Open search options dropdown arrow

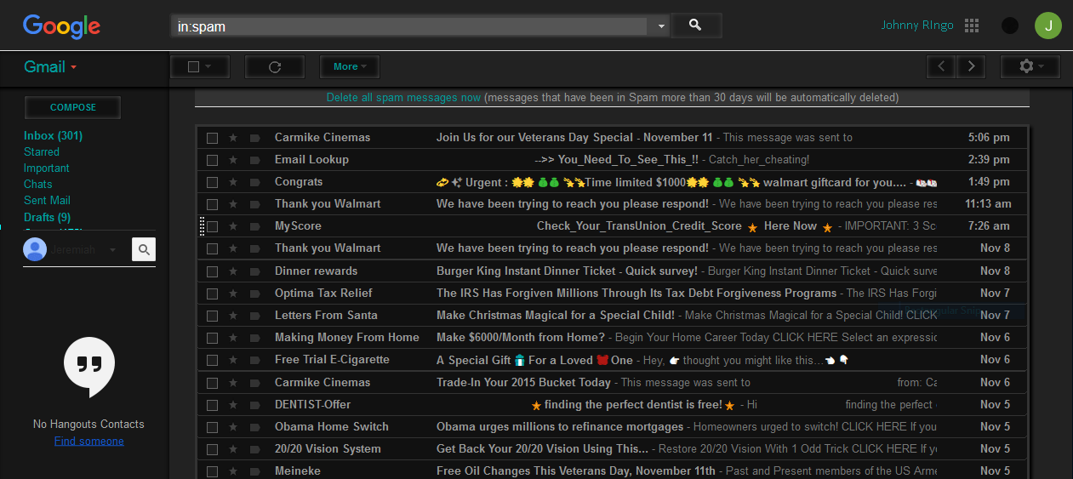coord(661,26)
